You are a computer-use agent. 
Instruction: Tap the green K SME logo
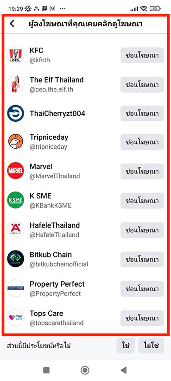[x=15, y=200]
